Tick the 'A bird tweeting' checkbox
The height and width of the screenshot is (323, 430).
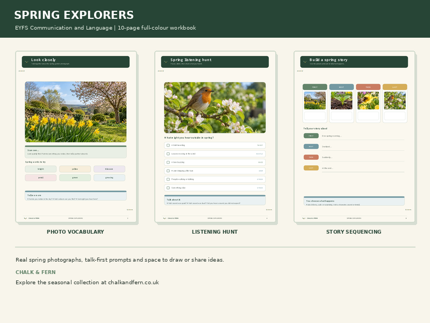(x=168, y=145)
